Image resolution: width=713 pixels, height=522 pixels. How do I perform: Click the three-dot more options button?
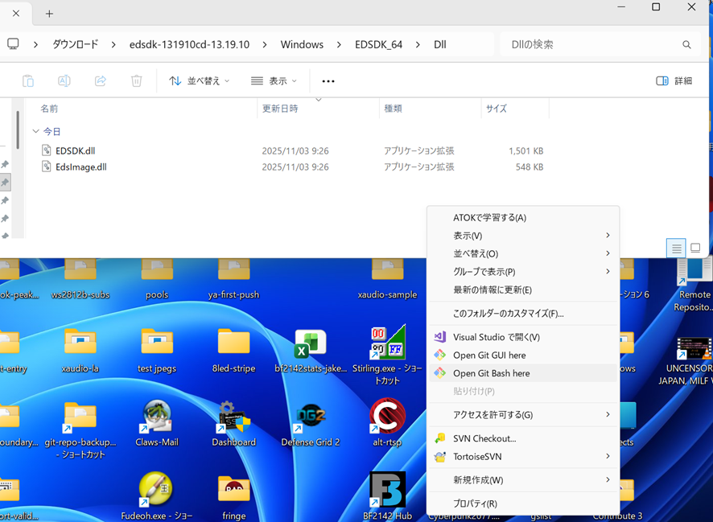tap(328, 81)
